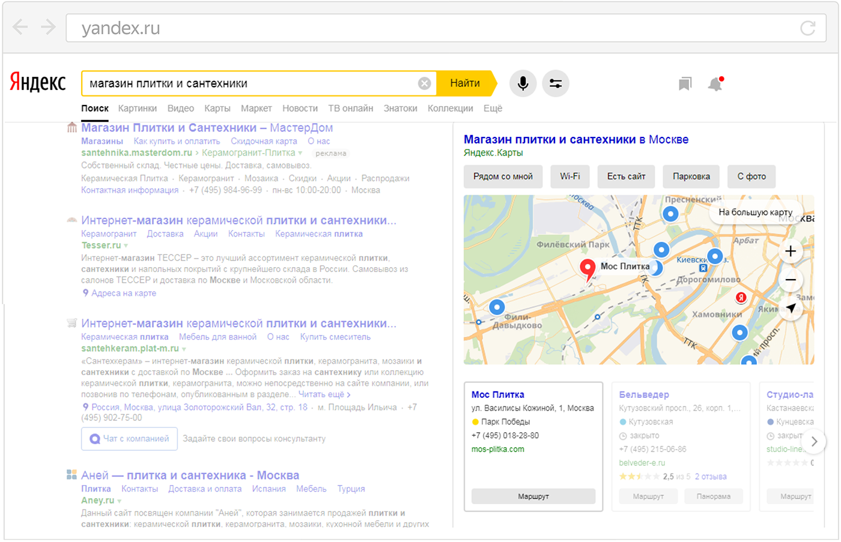This screenshot has width=841, height=542.
Task: Open the Маркет tab
Action: 257,109
